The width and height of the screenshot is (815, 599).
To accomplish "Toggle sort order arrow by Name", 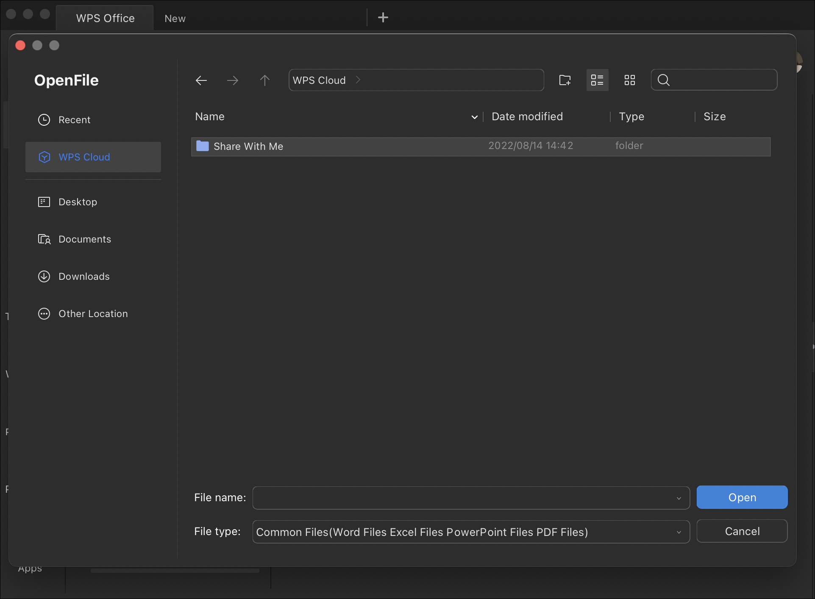I will click(x=475, y=117).
